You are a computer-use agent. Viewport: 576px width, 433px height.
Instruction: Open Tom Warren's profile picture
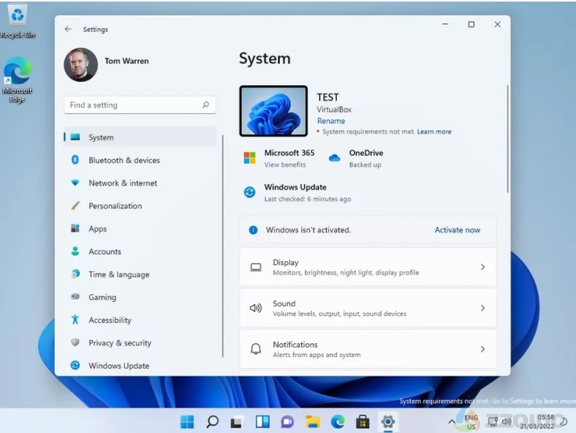point(81,65)
